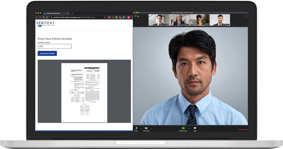Open share options arrow beside Share Screen
Screen dimensions: 283x149
[189, 129]
